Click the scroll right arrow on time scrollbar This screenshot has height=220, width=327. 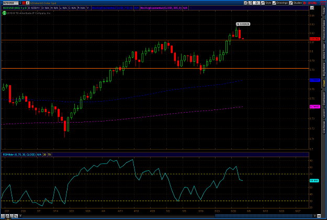click(x=315, y=216)
